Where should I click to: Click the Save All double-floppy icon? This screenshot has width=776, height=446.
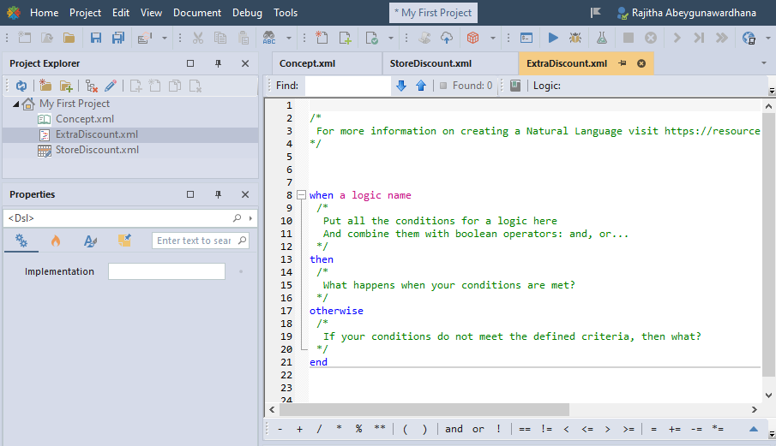[118, 38]
